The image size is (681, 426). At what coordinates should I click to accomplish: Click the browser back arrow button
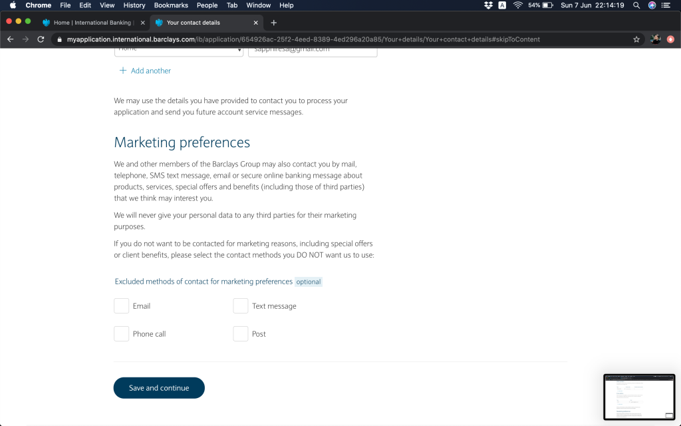click(x=10, y=39)
